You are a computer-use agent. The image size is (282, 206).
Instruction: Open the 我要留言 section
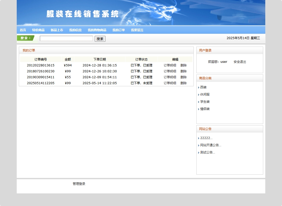(137, 30)
